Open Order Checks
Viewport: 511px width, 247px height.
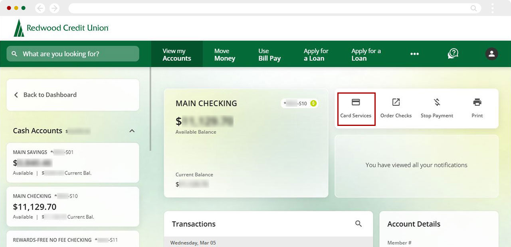click(396, 109)
